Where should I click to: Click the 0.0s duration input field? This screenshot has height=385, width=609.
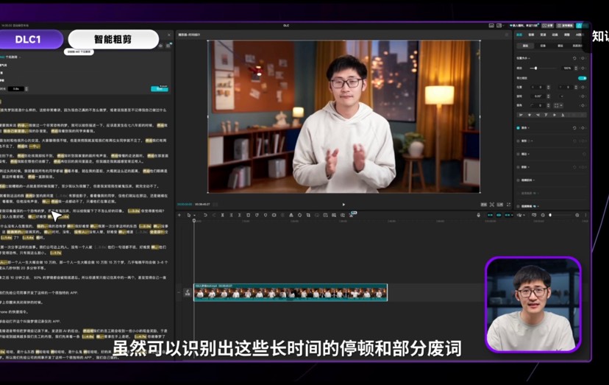coord(16,88)
